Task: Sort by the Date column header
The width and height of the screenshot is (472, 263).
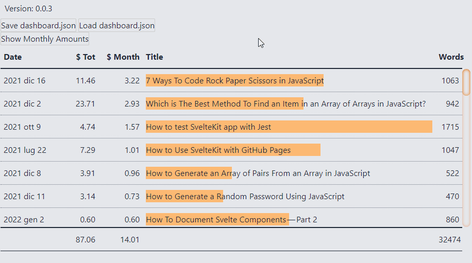Action: tap(13, 57)
